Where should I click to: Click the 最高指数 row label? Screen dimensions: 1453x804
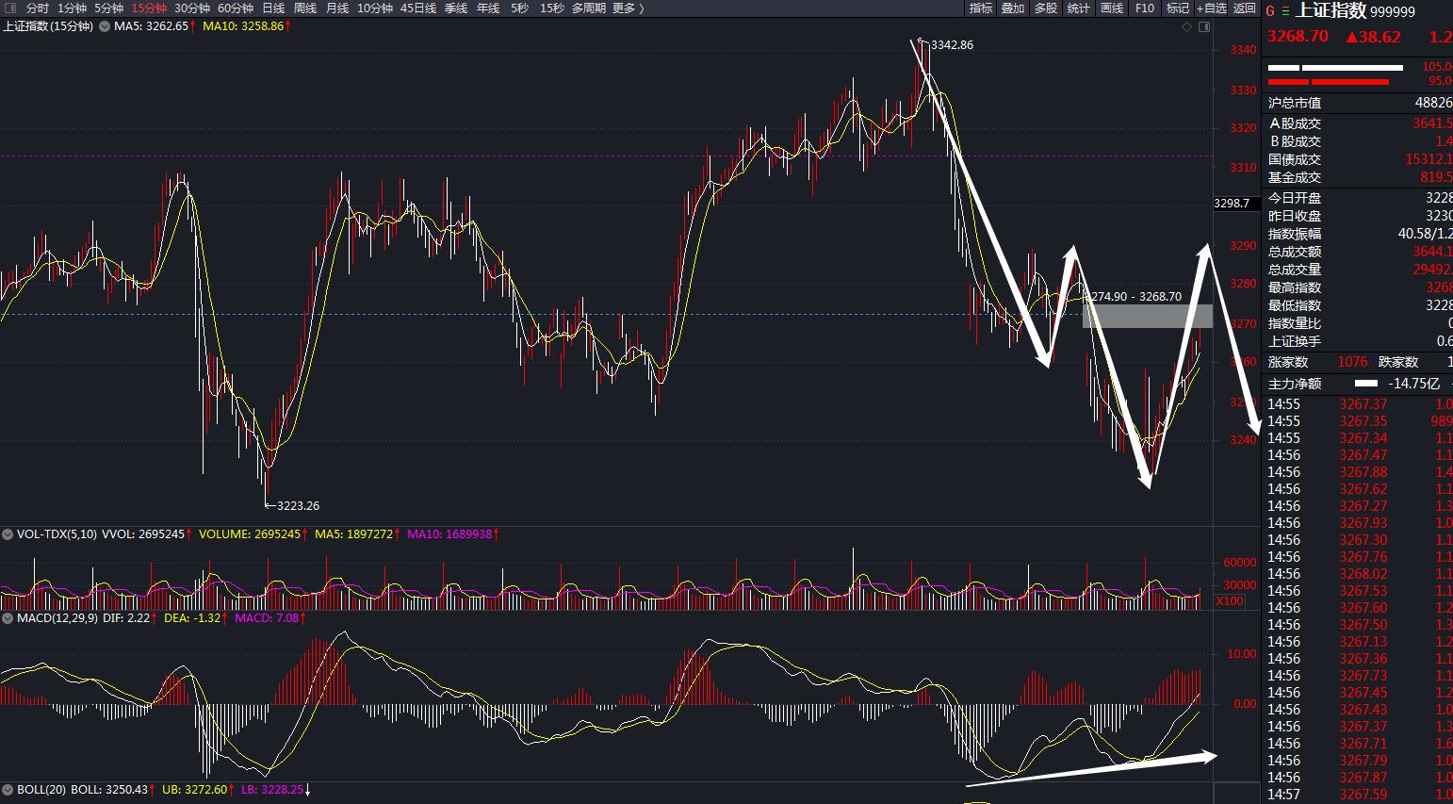1295,287
